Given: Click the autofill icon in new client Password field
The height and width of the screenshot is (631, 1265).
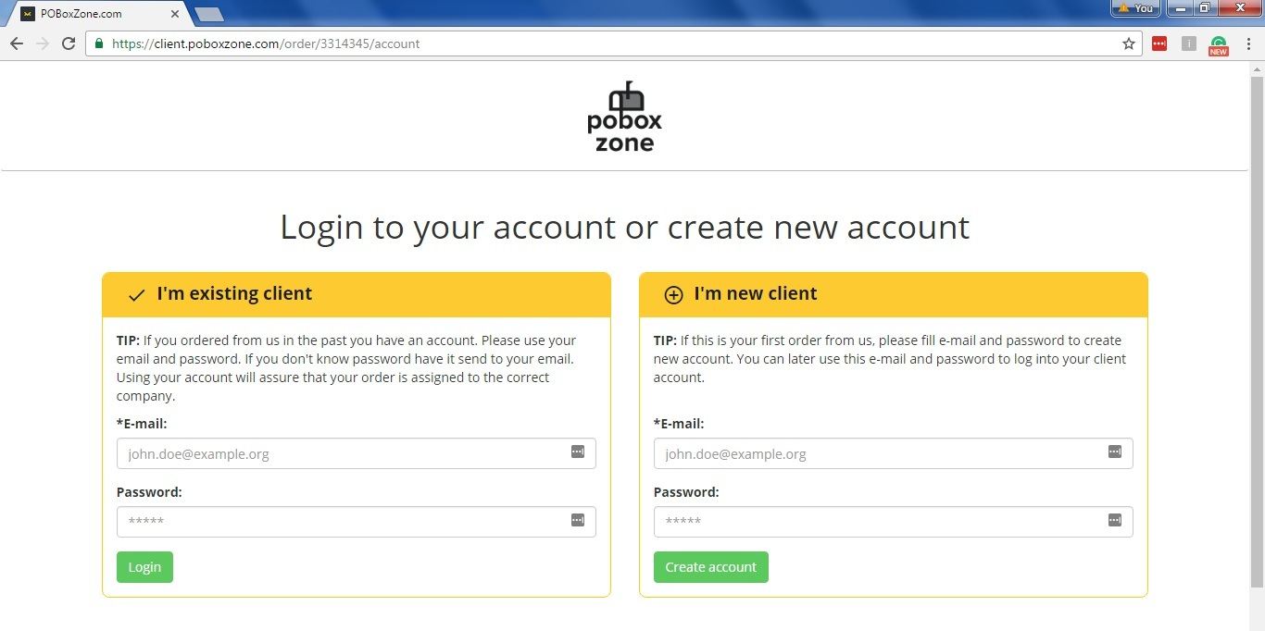Looking at the screenshot, I should (1115, 520).
